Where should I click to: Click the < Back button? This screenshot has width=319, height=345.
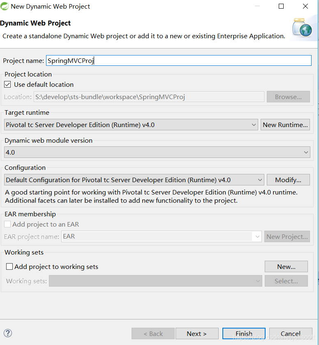153,333
